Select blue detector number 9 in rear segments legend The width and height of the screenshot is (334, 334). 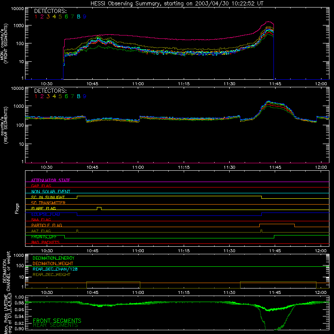tap(85, 96)
